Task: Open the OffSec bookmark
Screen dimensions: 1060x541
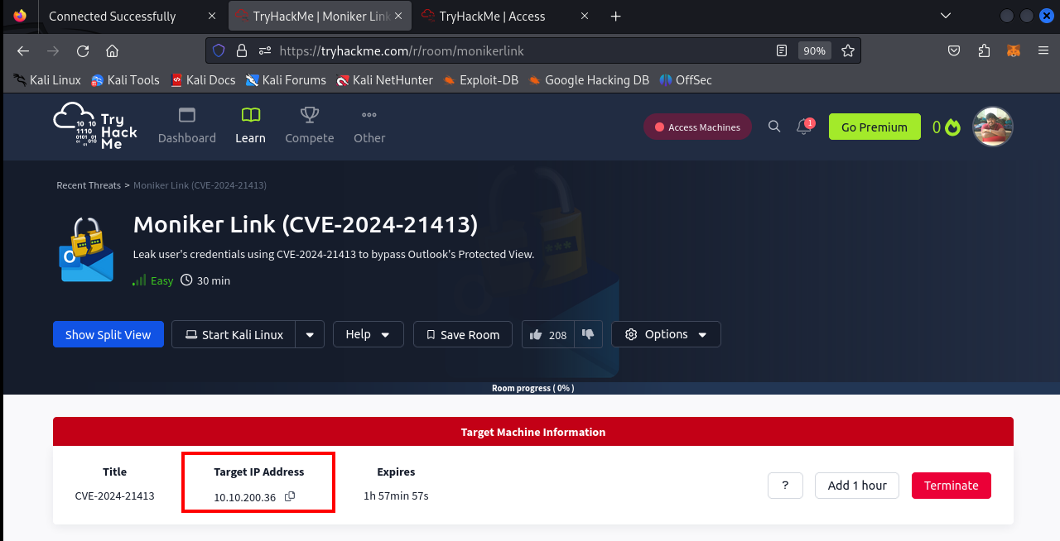Action: pyautogui.click(x=686, y=80)
